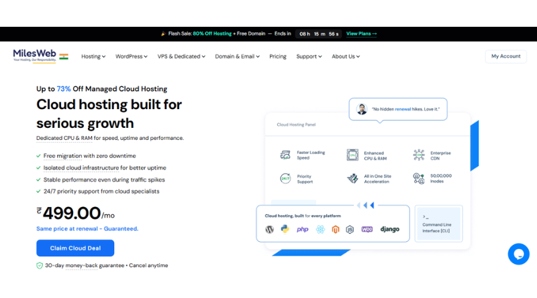The width and height of the screenshot is (537, 298).
Task: Click the triple arrow carousel indicator
Action: point(365,205)
